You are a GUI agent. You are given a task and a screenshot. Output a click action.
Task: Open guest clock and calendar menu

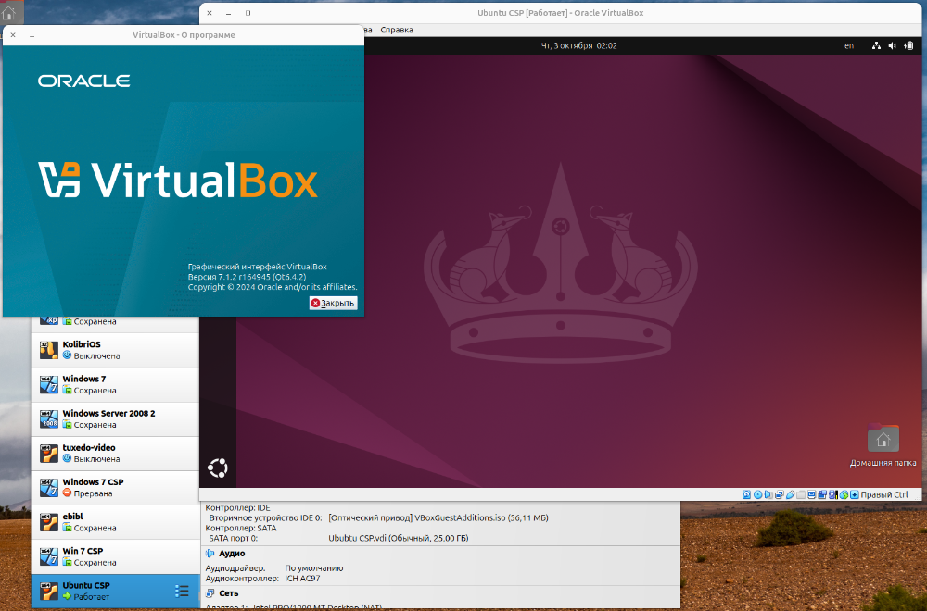click(x=578, y=45)
